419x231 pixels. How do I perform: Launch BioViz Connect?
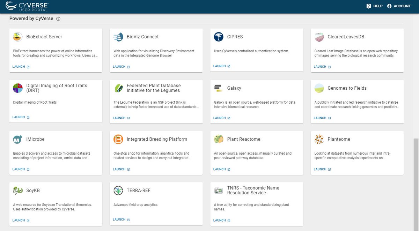(x=122, y=67)
